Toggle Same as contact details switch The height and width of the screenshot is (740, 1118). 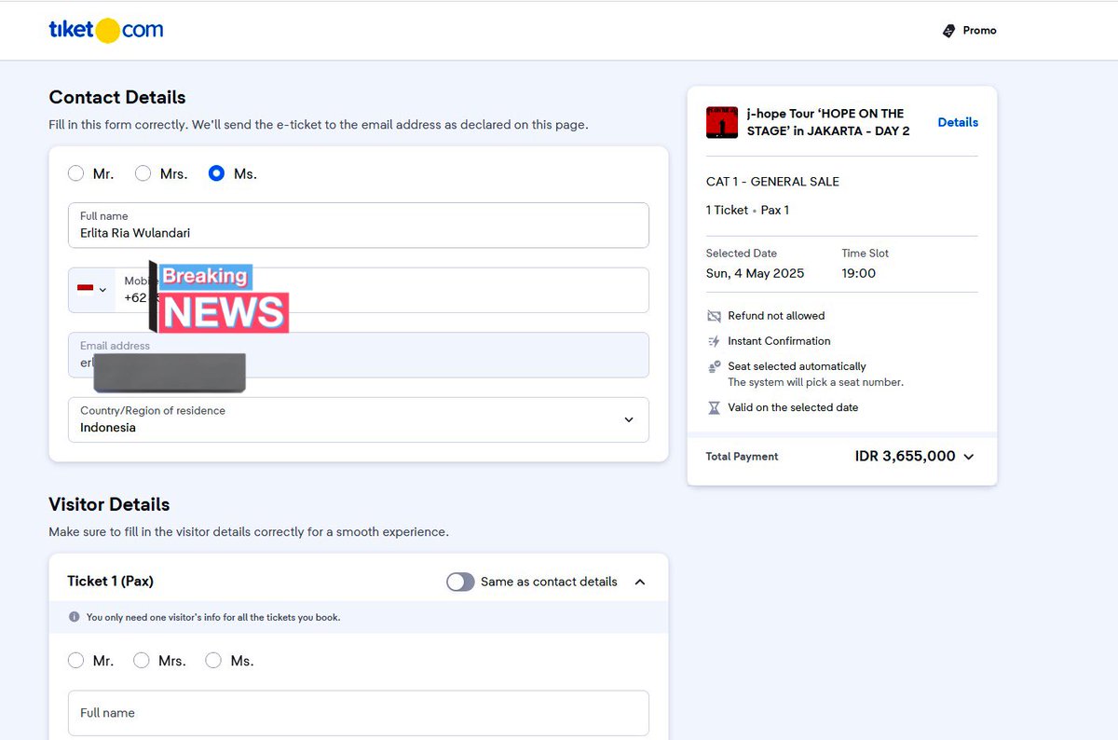point(460,582)
